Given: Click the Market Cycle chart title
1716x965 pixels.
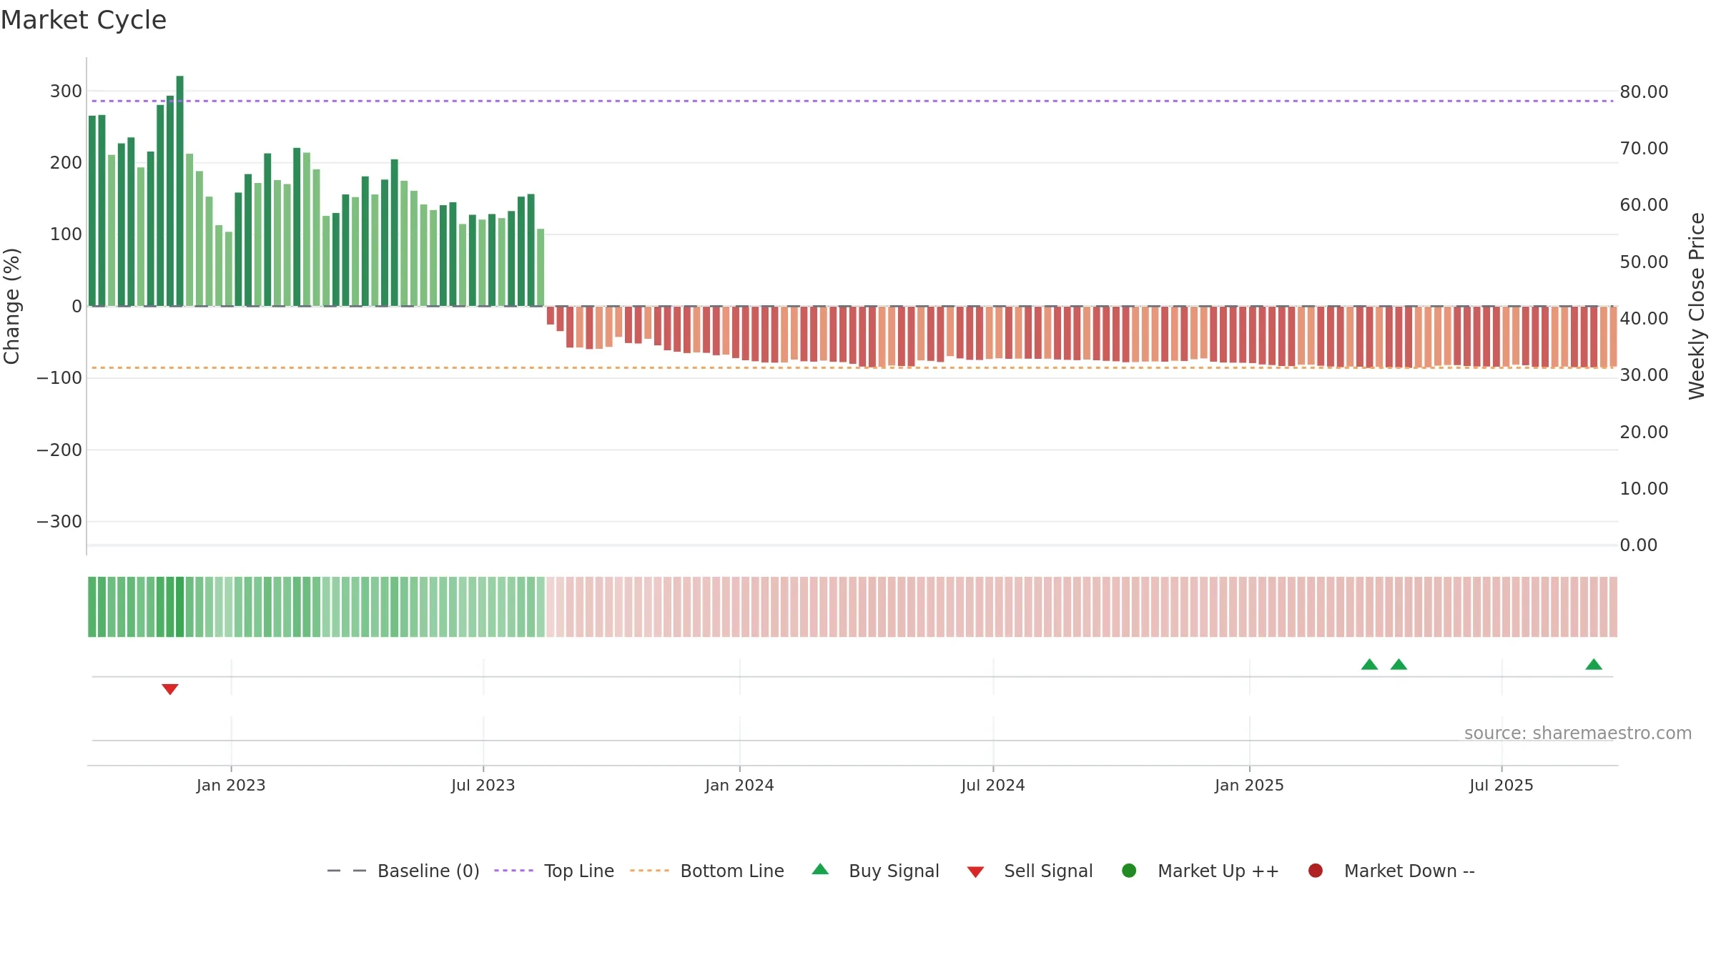Looking at the screenshot, I should [84, 20].
